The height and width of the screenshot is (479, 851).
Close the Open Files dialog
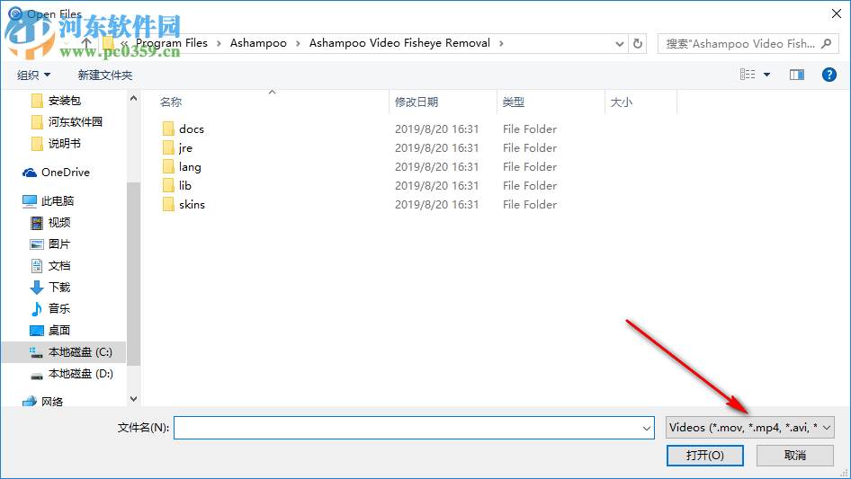tap(837, 13)
